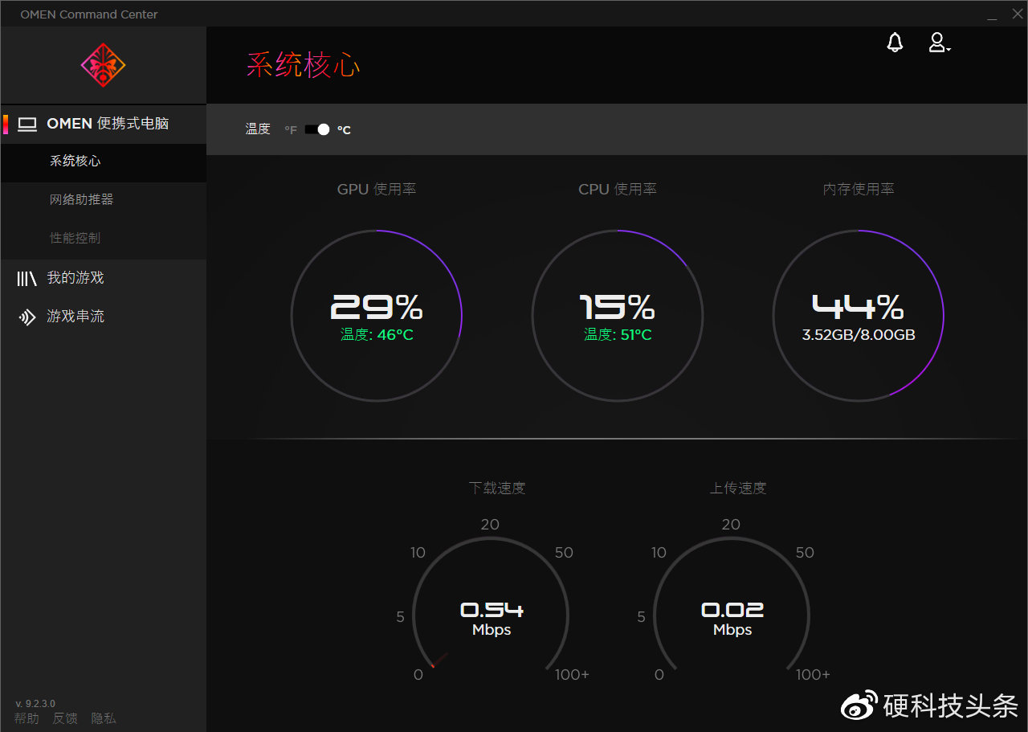
Task: Open notifications via the bell icon
Action: pos(894,43)
